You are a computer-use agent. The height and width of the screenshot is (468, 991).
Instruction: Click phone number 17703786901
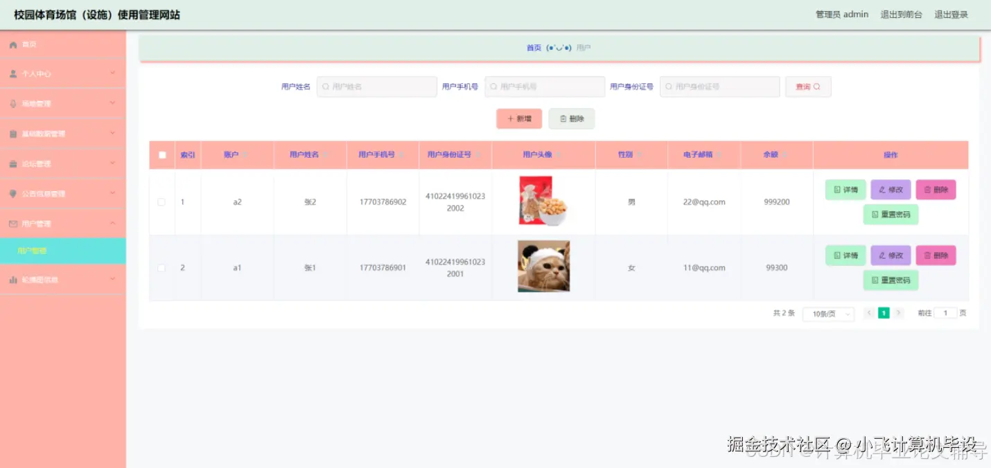(383, 268)
